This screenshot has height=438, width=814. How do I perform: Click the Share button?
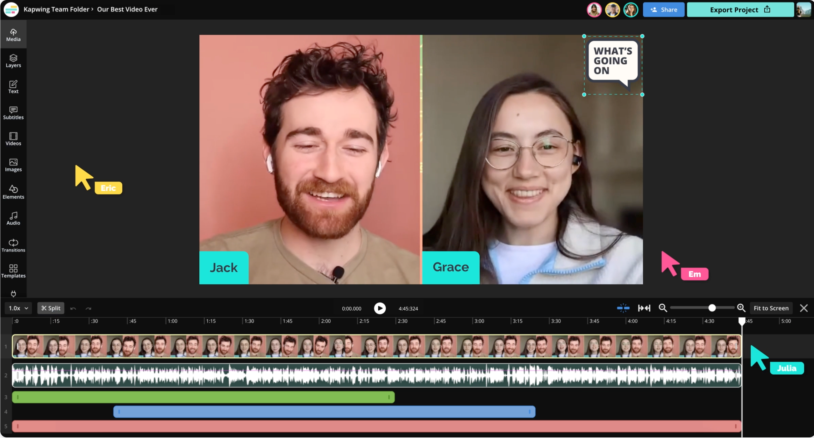[x=663, y=10]
